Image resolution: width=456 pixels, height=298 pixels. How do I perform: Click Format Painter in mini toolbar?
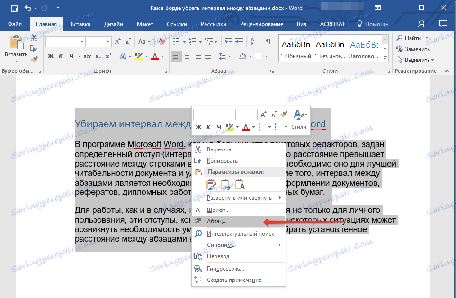[284, 114]
